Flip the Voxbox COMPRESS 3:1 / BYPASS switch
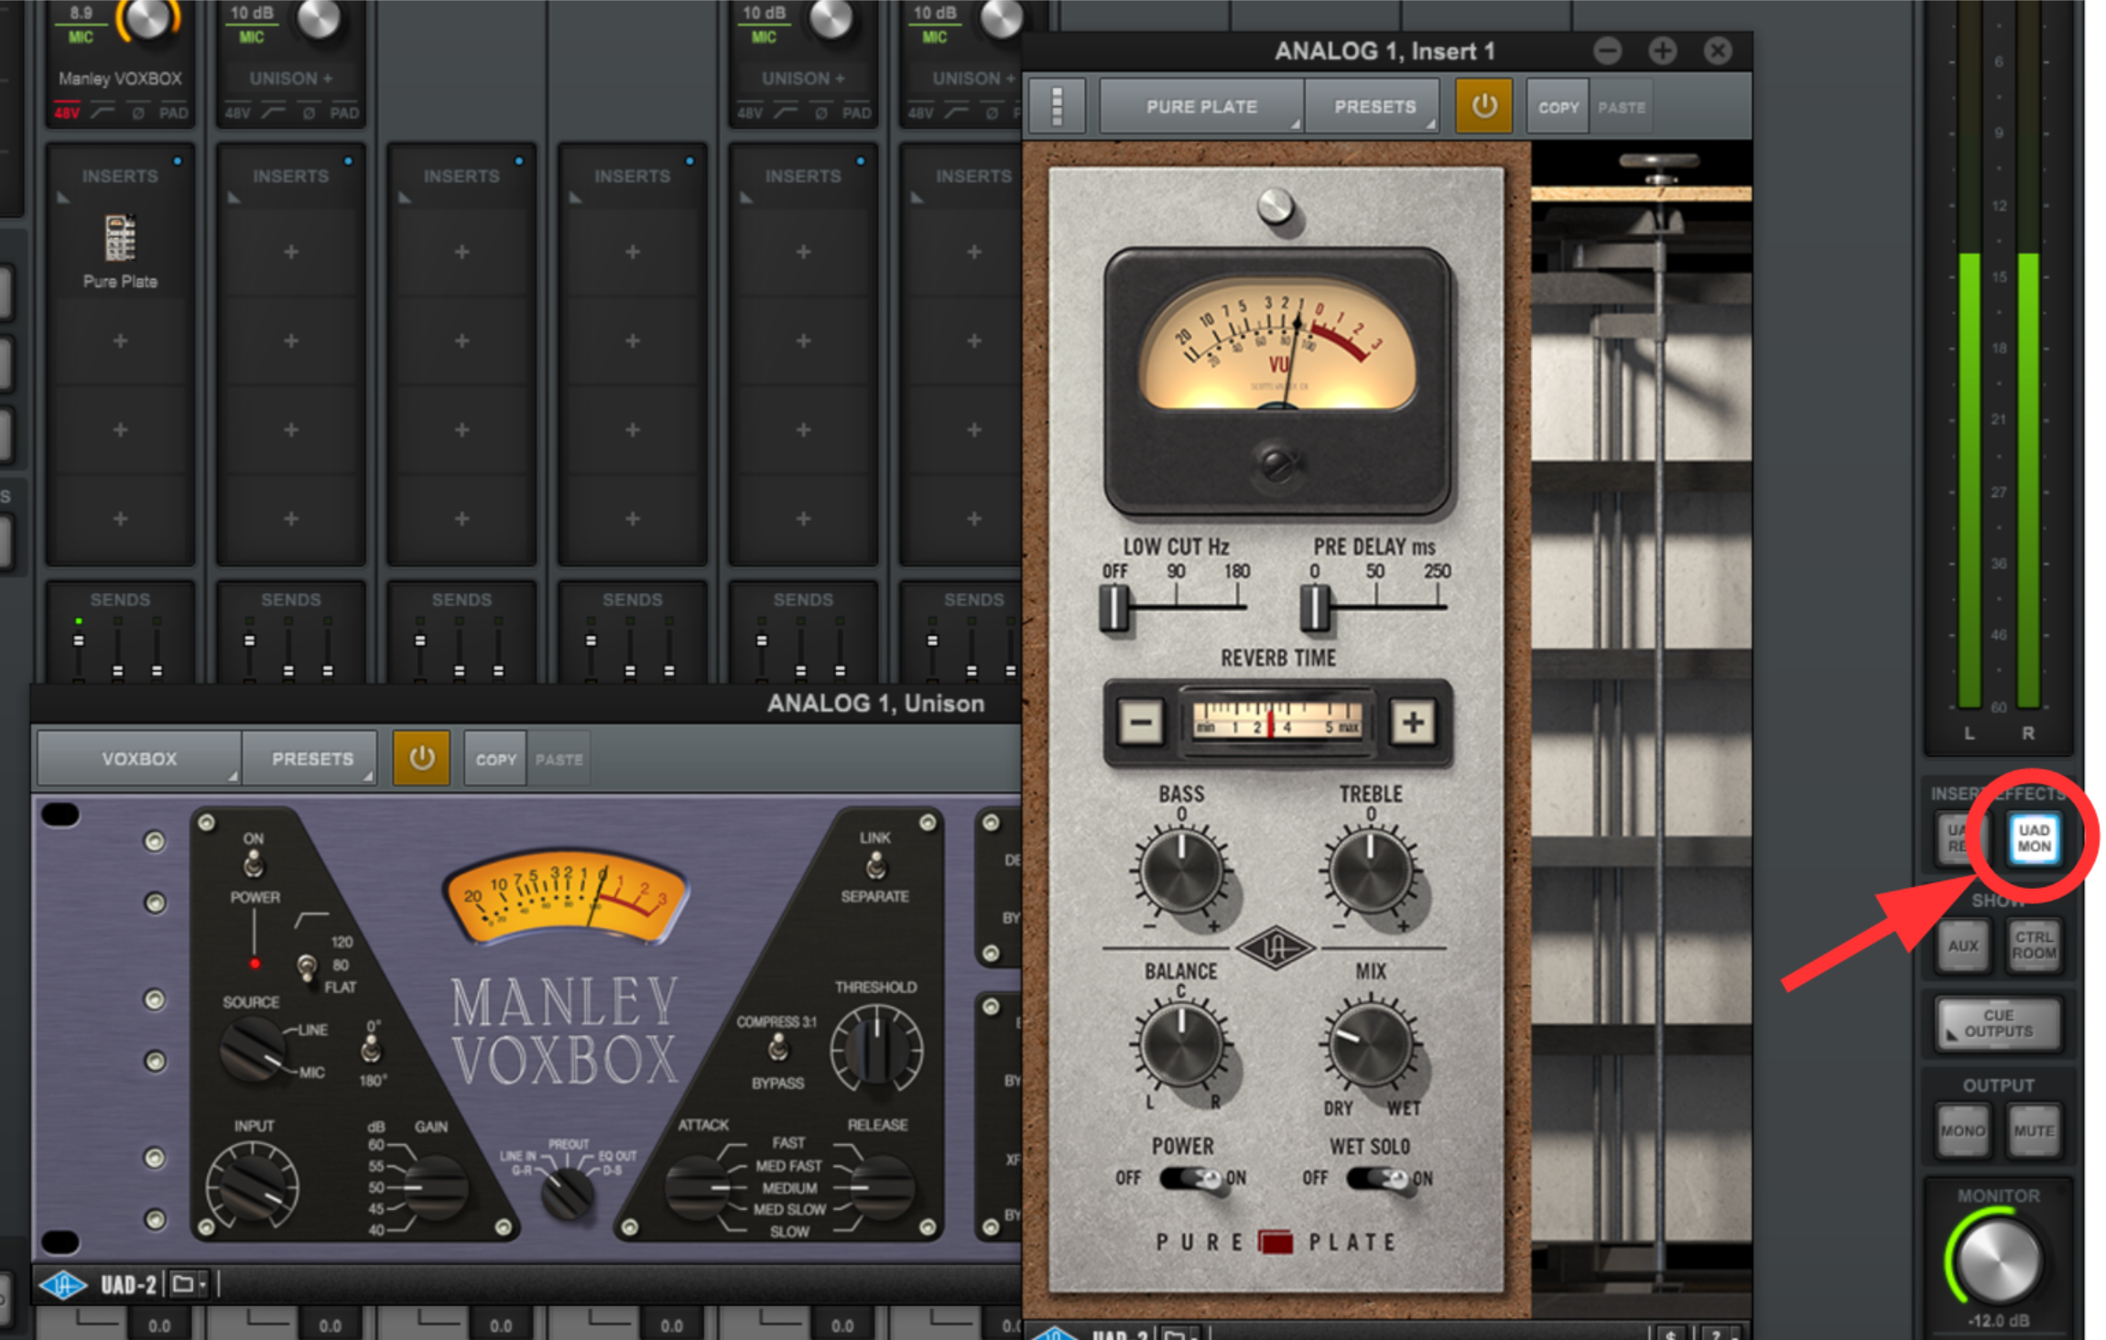The height and width of the screenshot is (1340, 2106). pos(778,1048)
